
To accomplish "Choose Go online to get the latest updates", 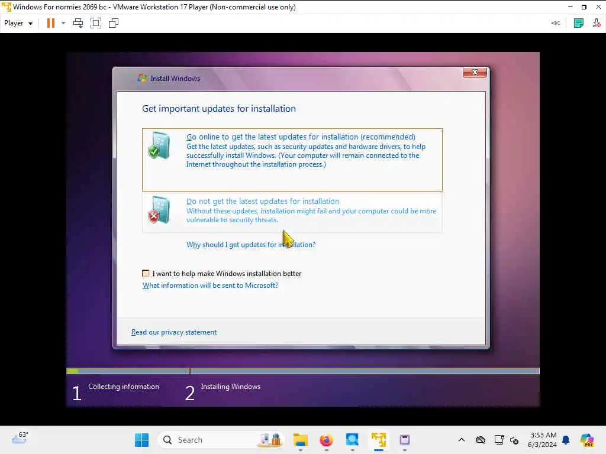I will point(292,160).
